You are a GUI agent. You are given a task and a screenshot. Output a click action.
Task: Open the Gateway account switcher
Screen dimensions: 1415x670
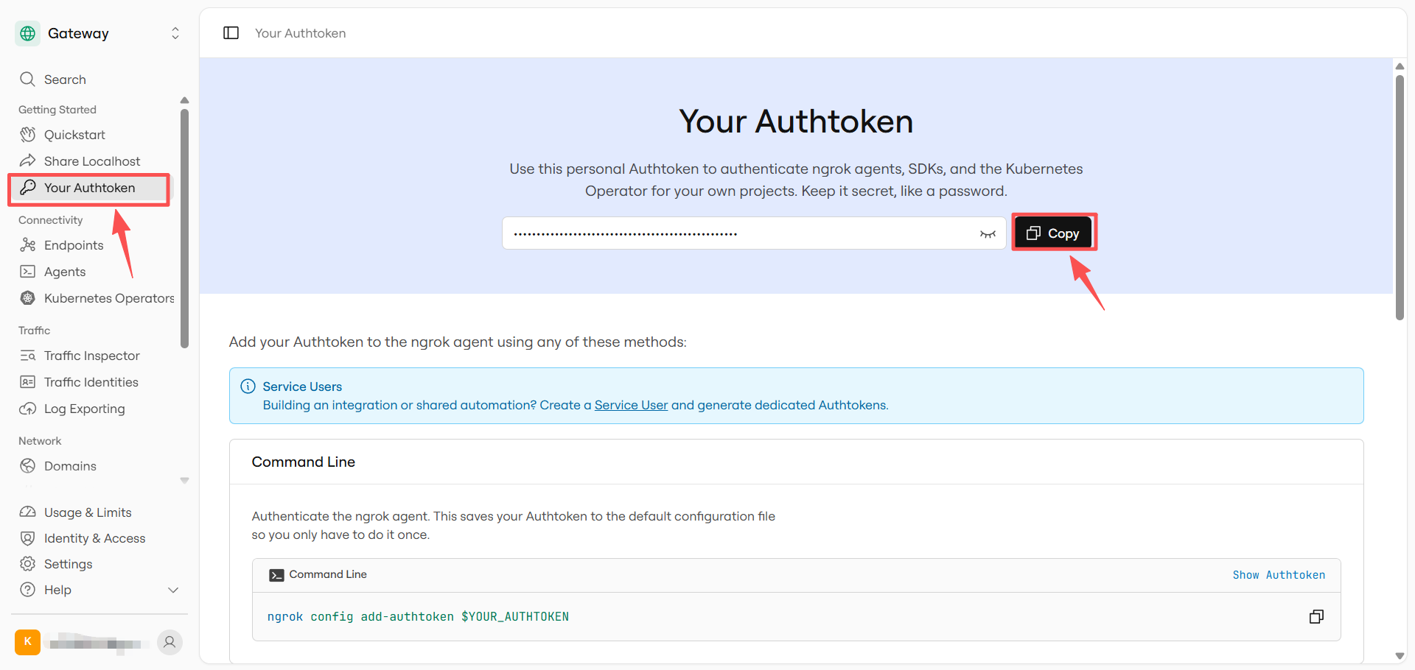175,33
